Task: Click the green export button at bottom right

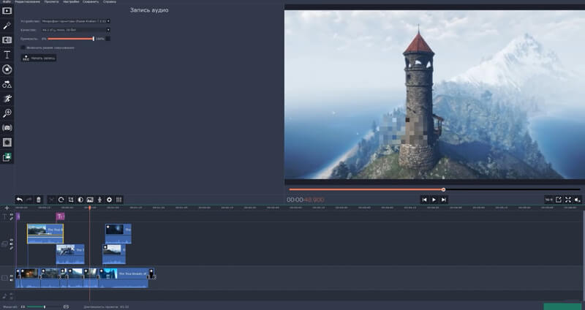Action: 564,306
